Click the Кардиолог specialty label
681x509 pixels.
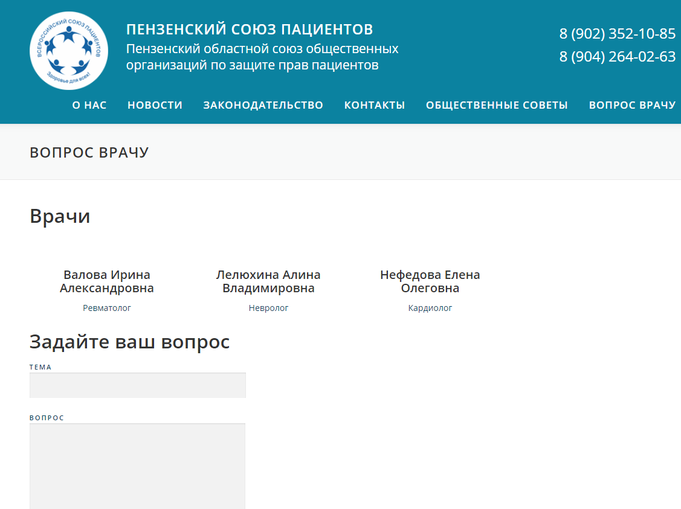430,308
